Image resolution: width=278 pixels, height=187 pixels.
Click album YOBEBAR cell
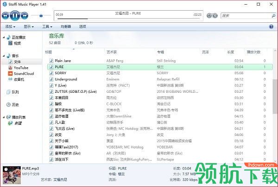click(x=164, y=147)
